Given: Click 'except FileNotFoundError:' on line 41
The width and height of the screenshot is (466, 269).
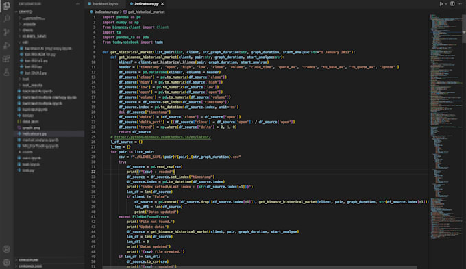Looking at the screenshot, I should click(143, 216).
